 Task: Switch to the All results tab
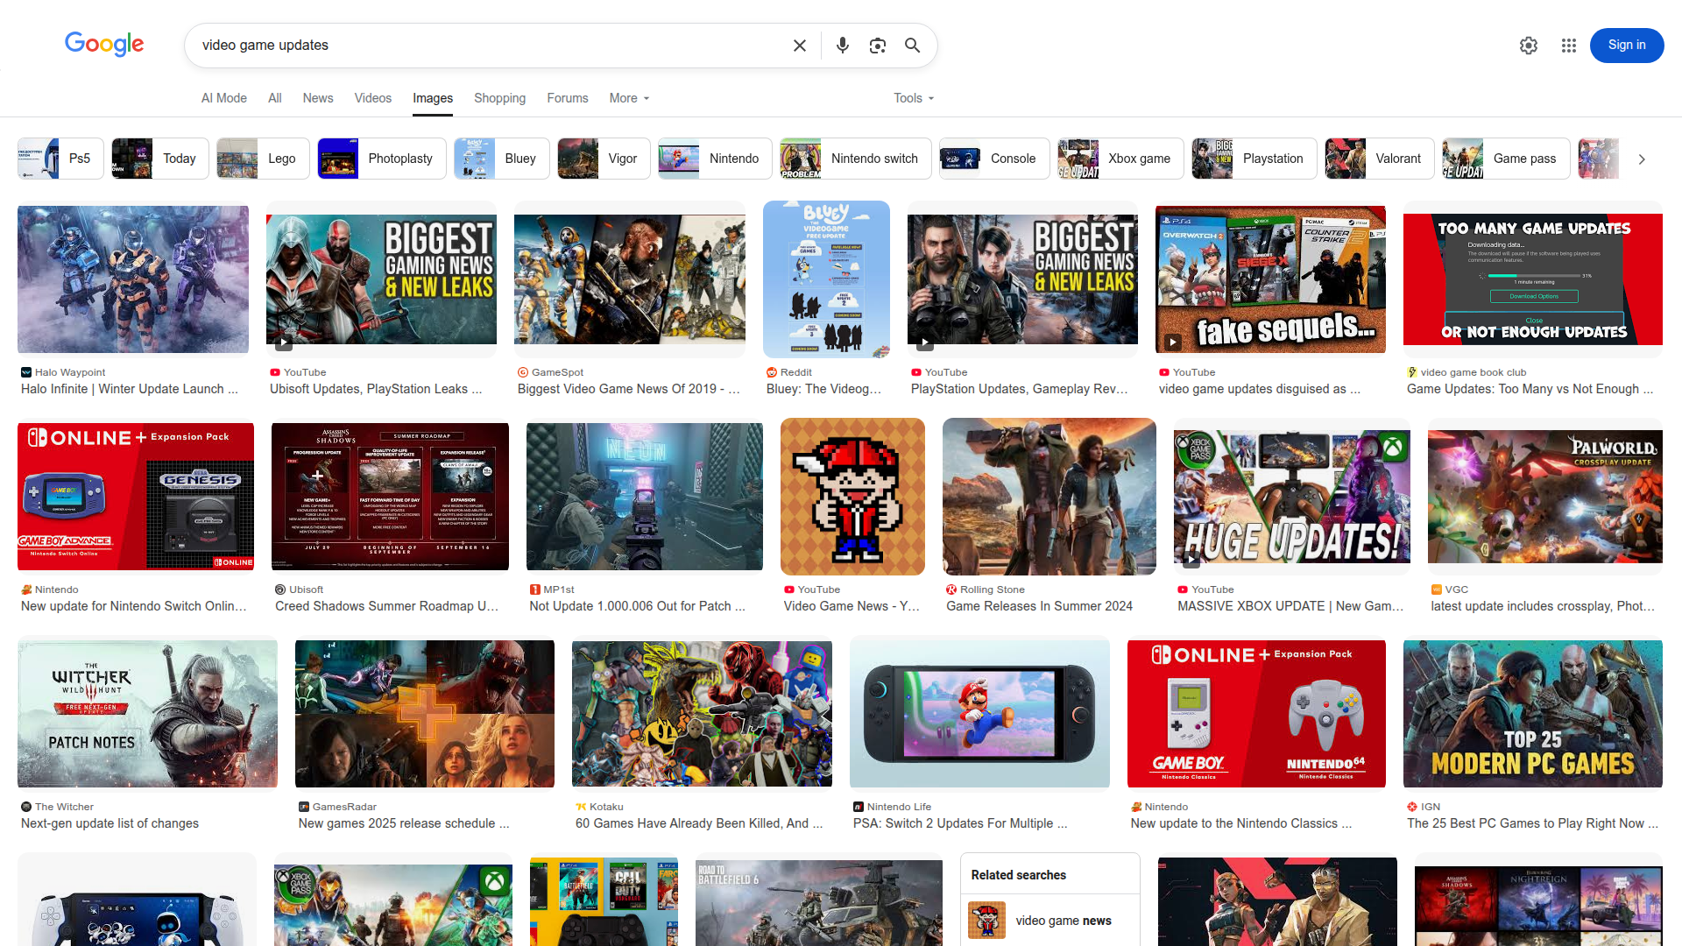(x=275, y=98)
